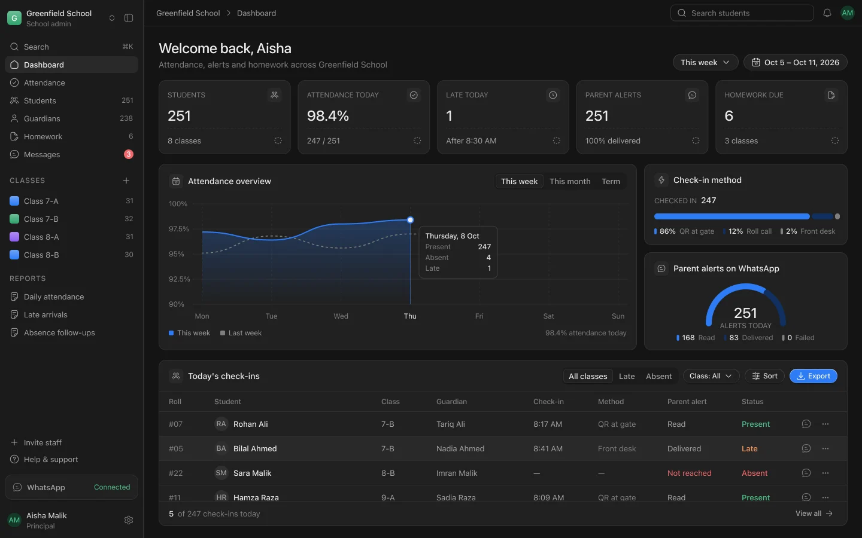
Task: Expand the Greenfield School workspace switcher
Action: pyautogui.click(x=112, y=18)
